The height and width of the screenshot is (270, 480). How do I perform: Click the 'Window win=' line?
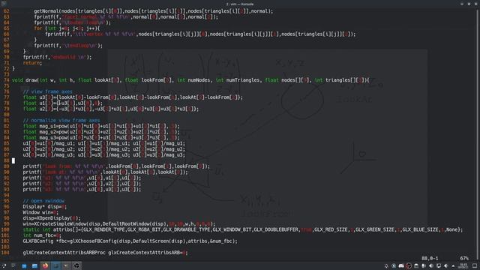click(x=40, y=212)
